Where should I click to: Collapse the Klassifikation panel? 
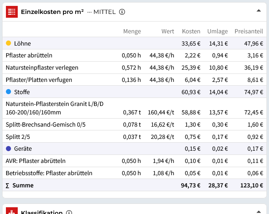click(x=258, y=211)
